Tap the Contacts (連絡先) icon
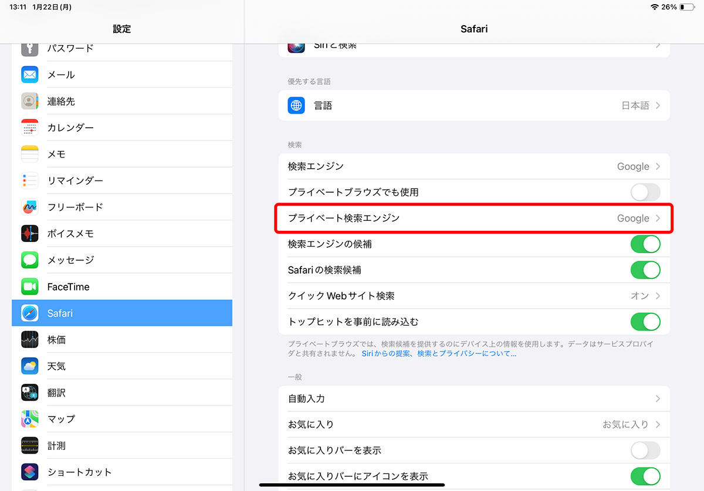Image resolution: width=704 pixels, height=491 pixels. [x=30, y=101]
